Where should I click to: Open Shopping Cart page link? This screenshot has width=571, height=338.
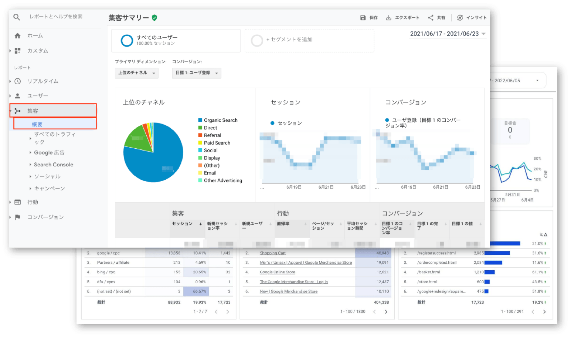tap(273, 253)
